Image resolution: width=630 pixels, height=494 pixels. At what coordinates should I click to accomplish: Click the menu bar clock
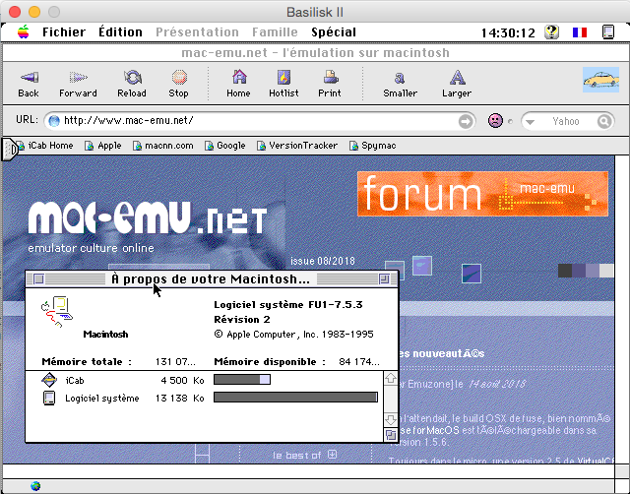(508, 32)
